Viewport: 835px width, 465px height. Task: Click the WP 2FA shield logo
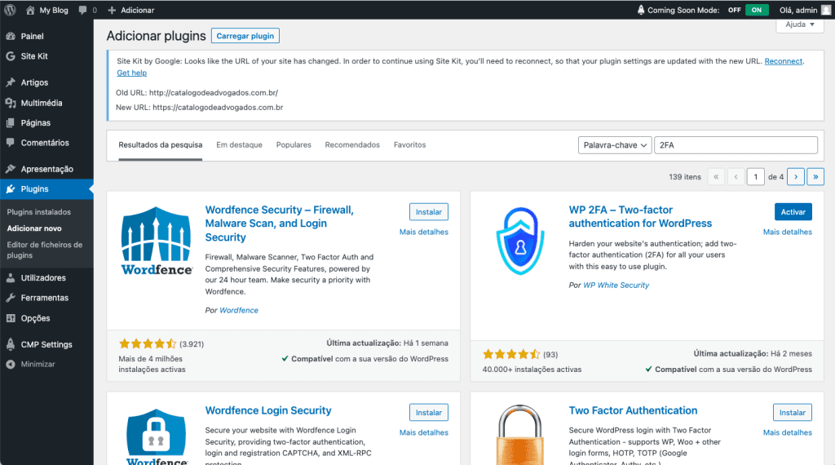[520, 241]
